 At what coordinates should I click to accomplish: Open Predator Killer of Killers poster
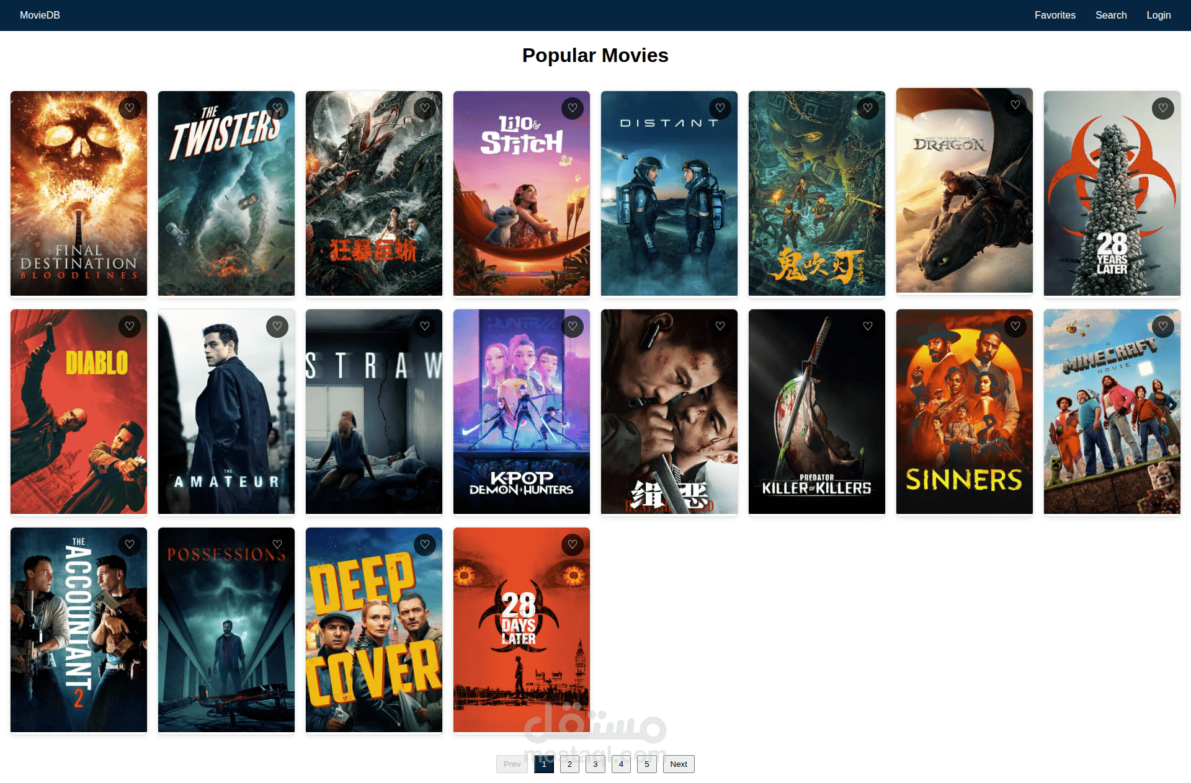click(817, 412)
